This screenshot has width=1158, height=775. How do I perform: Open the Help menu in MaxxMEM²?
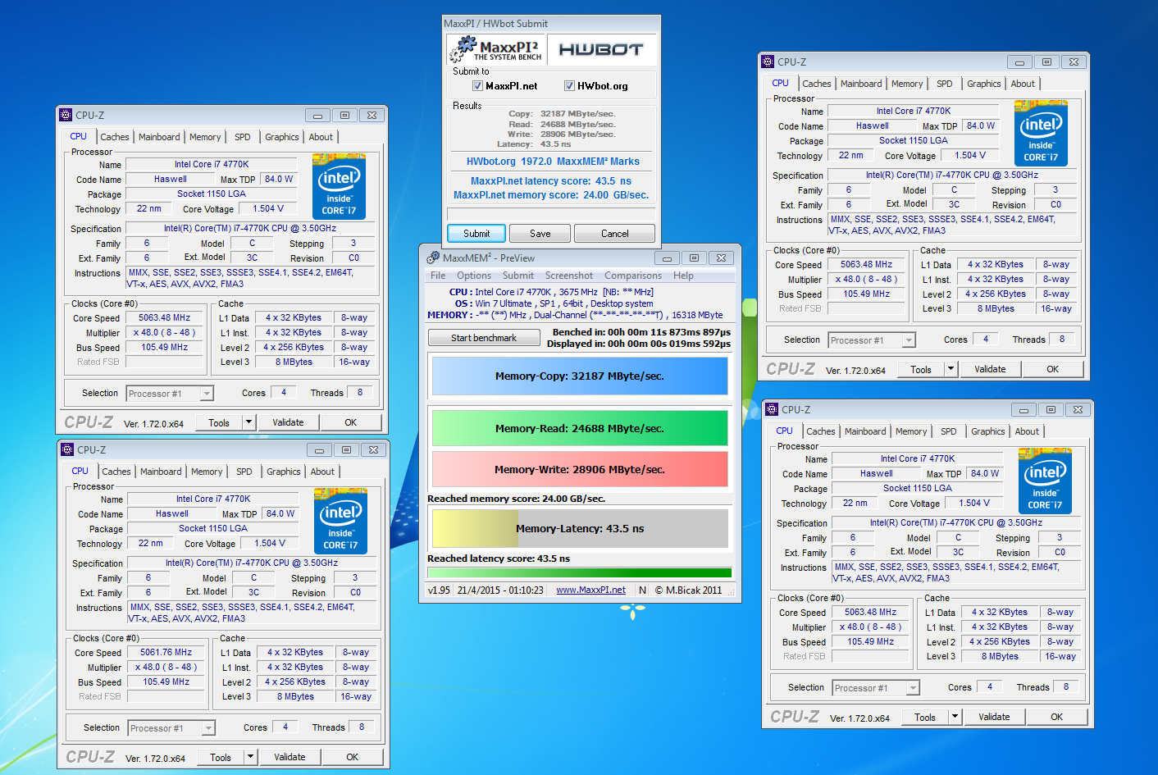pyautogui.click(x=683, y=276)
